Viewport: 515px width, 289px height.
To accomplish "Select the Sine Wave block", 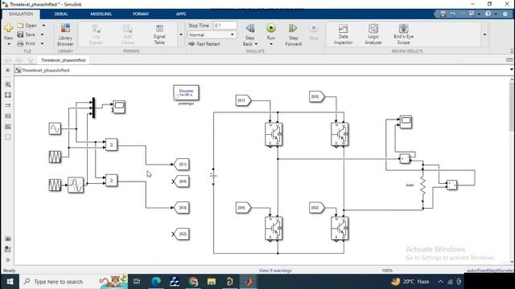I will (55, 128).
